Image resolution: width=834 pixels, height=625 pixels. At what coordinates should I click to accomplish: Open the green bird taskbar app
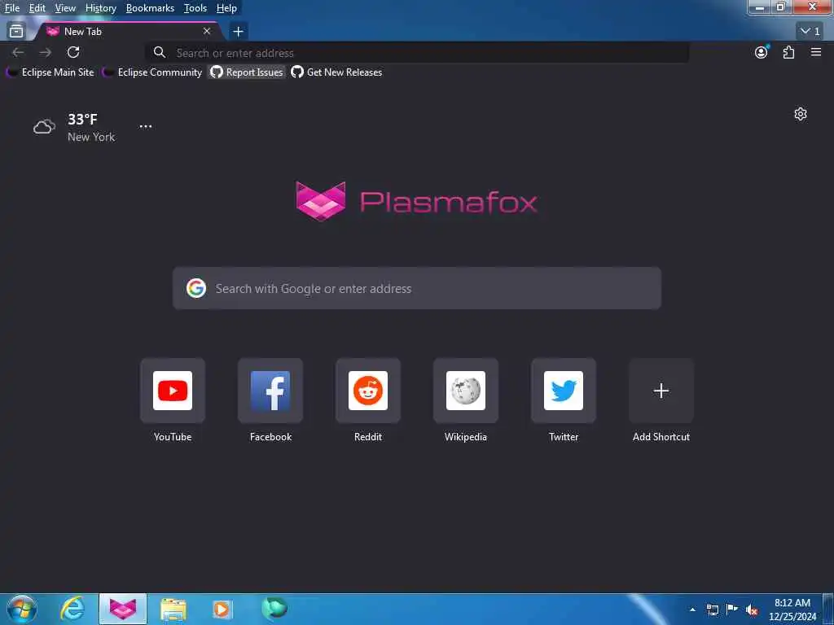point(274,608)
